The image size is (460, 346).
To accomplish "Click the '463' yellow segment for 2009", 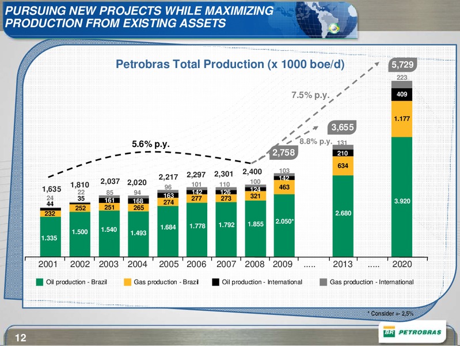I will pos(284,187).
